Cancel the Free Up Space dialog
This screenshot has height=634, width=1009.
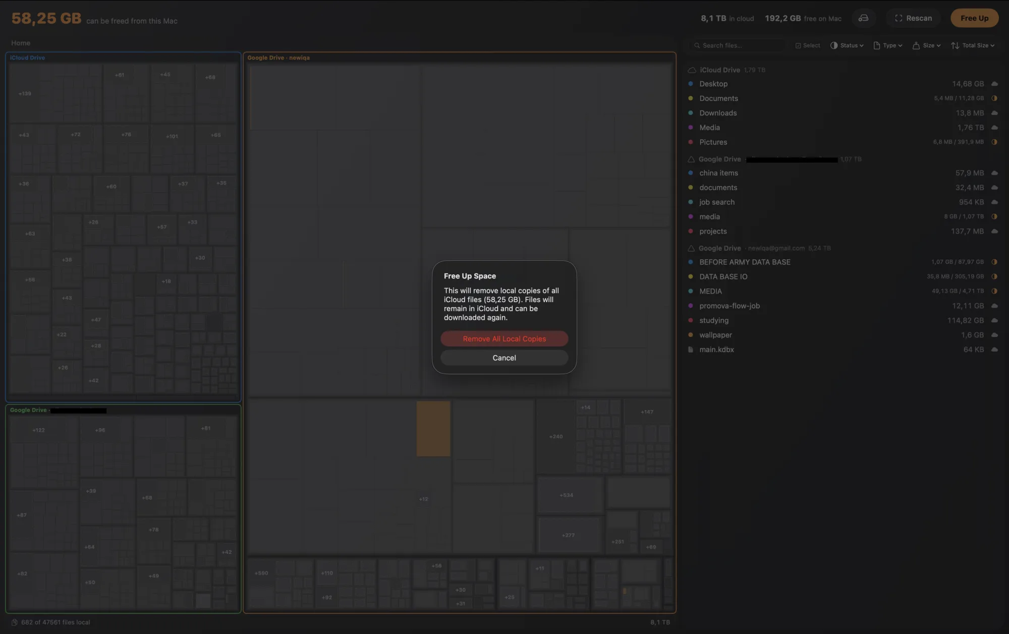[x=504, y=358]
